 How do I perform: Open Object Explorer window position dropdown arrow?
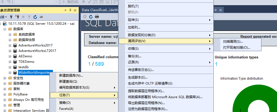tap(65, 10)
